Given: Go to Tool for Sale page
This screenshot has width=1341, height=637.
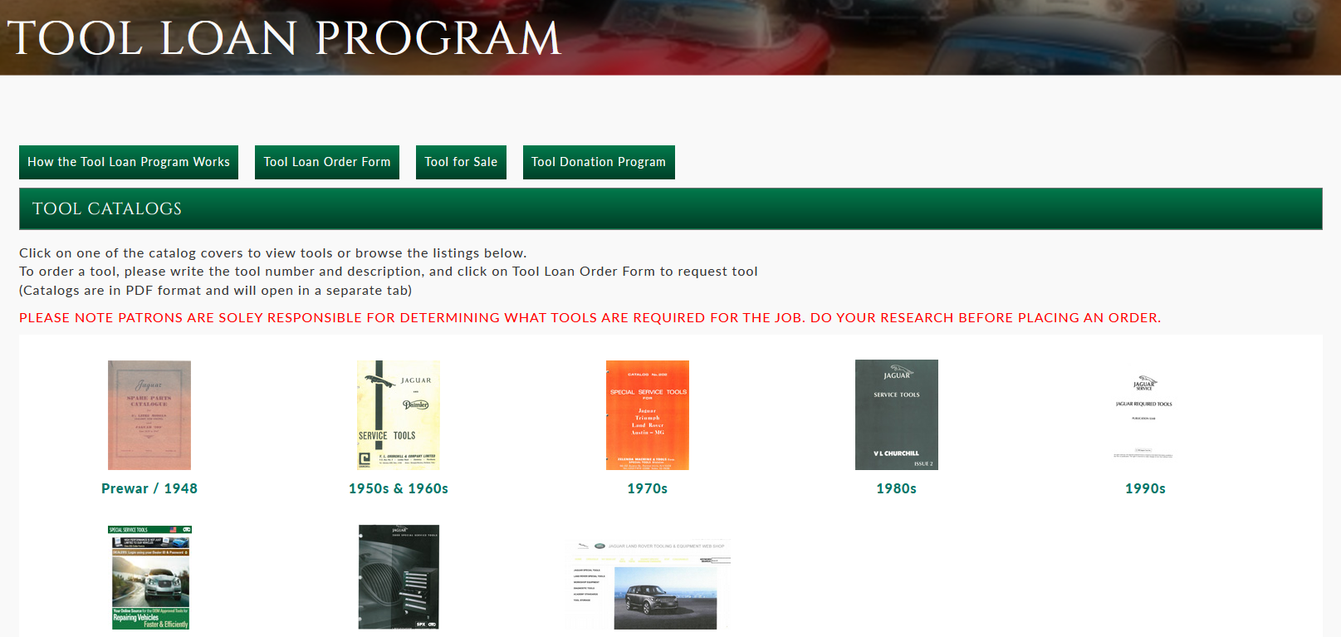Looking at the screenshot, I should point(461,162).
